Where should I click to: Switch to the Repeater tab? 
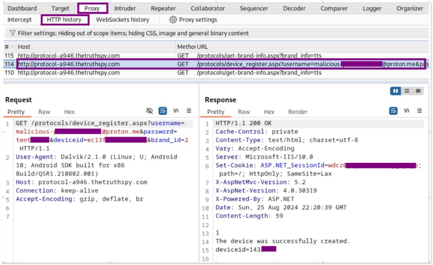(x=163, y=8)
